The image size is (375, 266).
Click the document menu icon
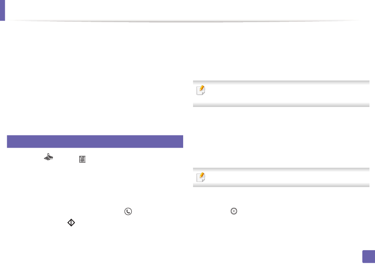[82, 159]
